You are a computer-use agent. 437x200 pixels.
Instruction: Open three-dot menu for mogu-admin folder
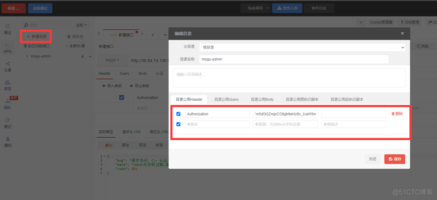click(90, 56)
